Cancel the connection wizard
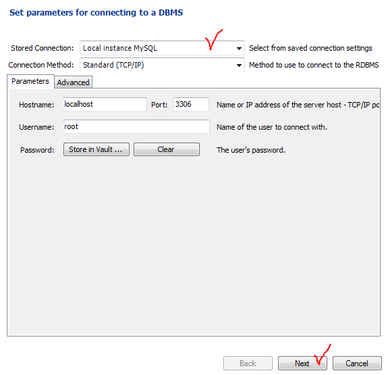Screen dimensions: 386x375 pos(357,363)
